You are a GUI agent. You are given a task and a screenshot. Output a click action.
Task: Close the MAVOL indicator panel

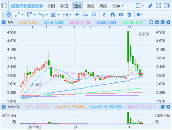[163, 107]
